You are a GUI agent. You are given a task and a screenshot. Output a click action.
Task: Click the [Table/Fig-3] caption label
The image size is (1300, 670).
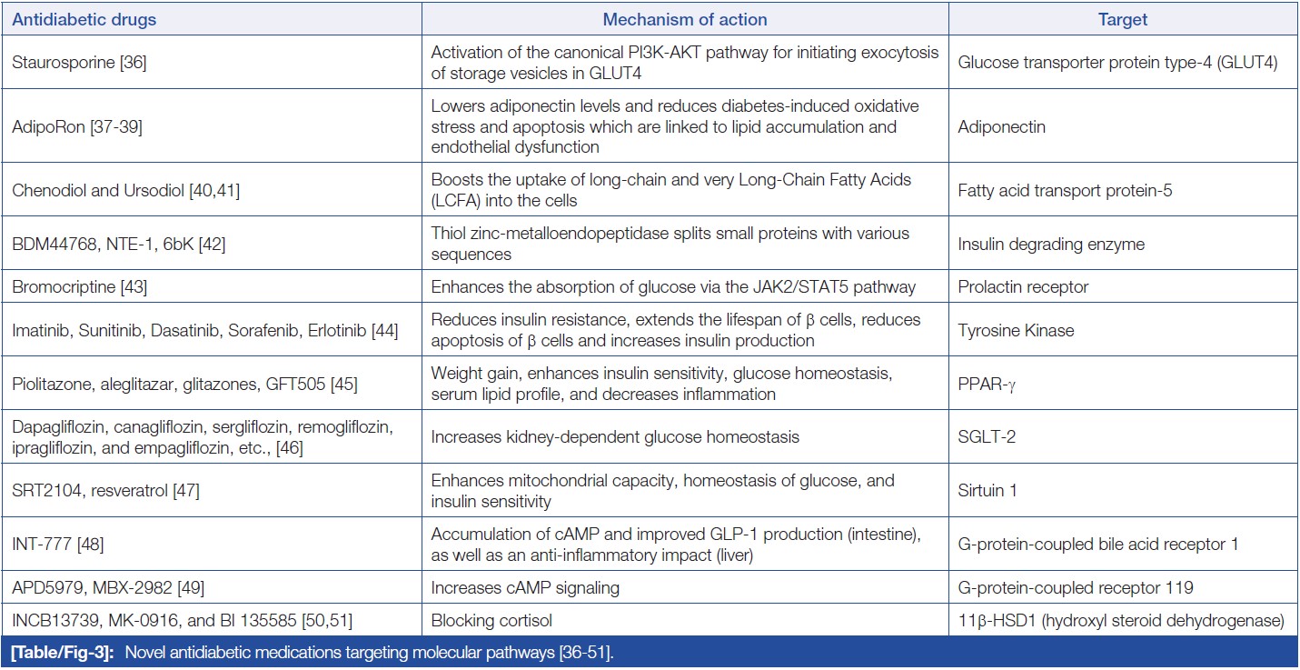click(x=63, y=653)
